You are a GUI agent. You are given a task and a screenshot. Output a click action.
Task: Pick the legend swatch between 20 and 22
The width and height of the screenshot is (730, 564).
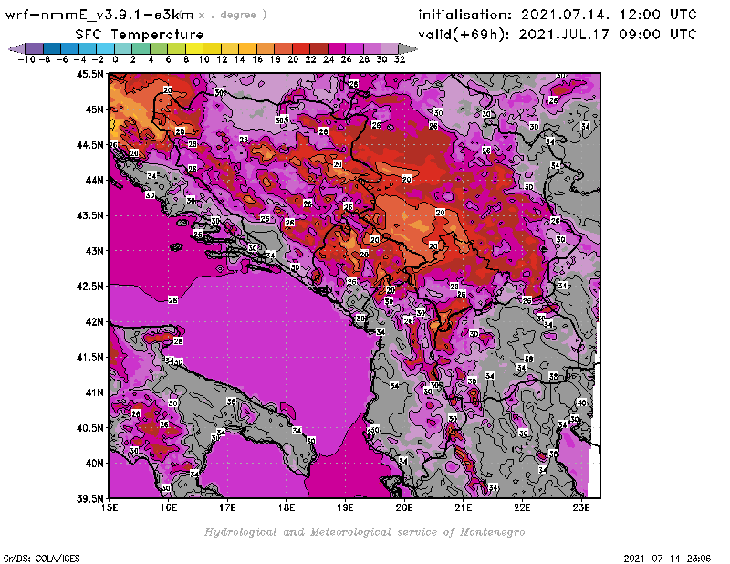click(301, 48)
